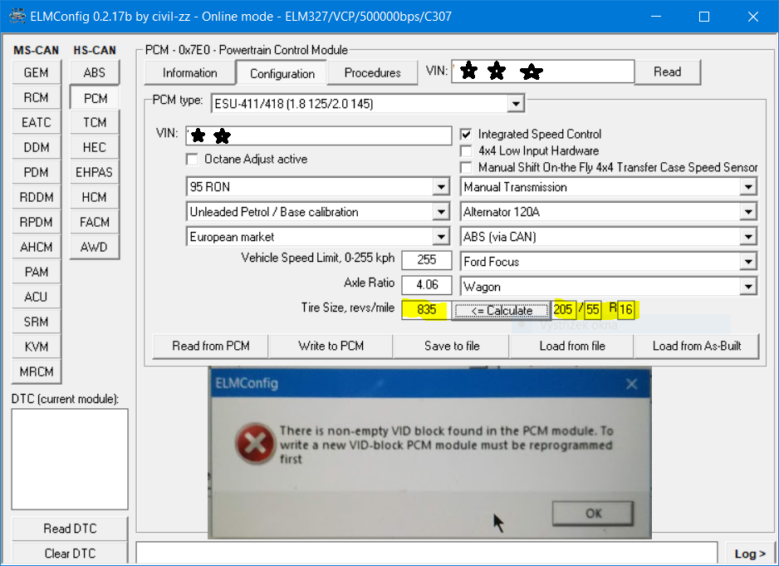Toggle Integrated Speed Control checkbox
The width and height of the screenshot is (779, 566).
[x=466, y=135]
